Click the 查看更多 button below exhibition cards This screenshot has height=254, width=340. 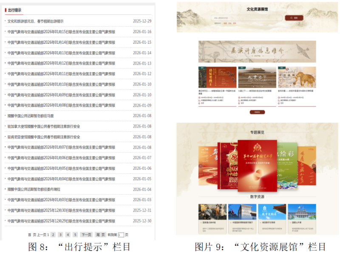point(257,112)
